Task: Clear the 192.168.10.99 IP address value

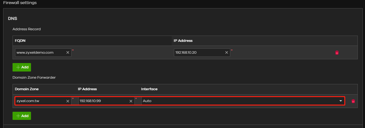Action: 131,101
